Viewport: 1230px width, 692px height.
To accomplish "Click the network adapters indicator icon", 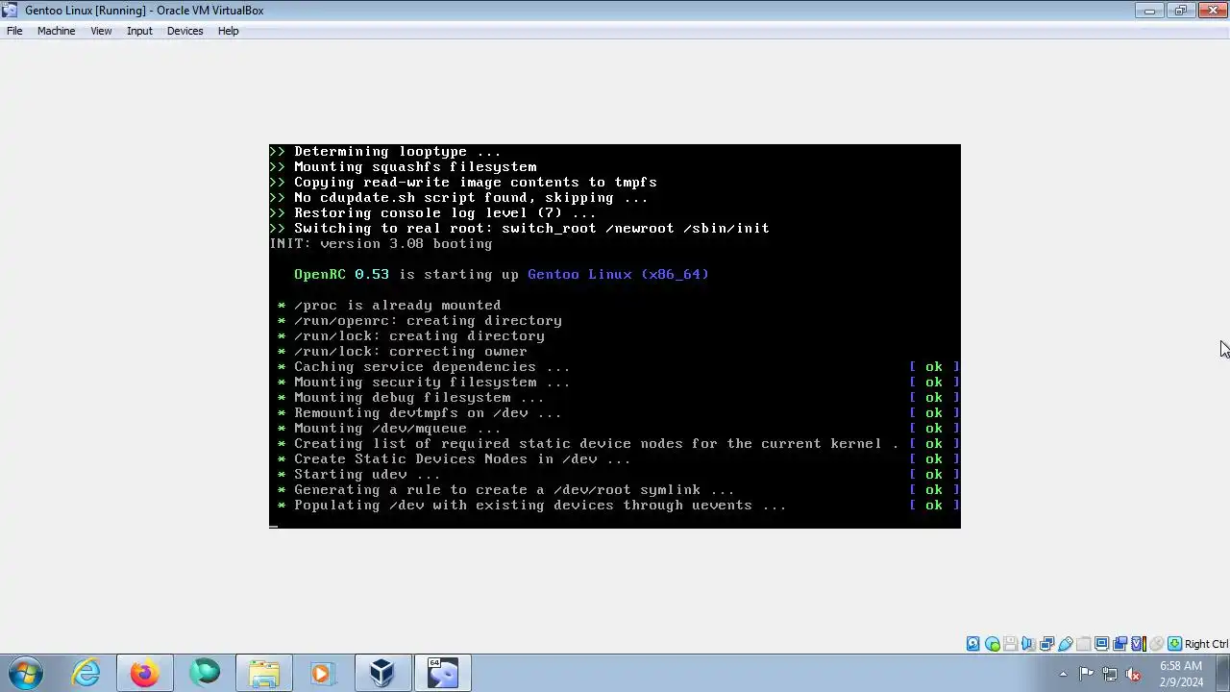I will coord(1046,644).
